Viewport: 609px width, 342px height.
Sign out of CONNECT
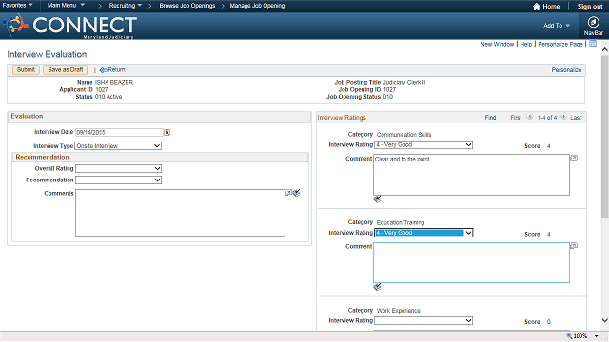click(x=590, y=7)
